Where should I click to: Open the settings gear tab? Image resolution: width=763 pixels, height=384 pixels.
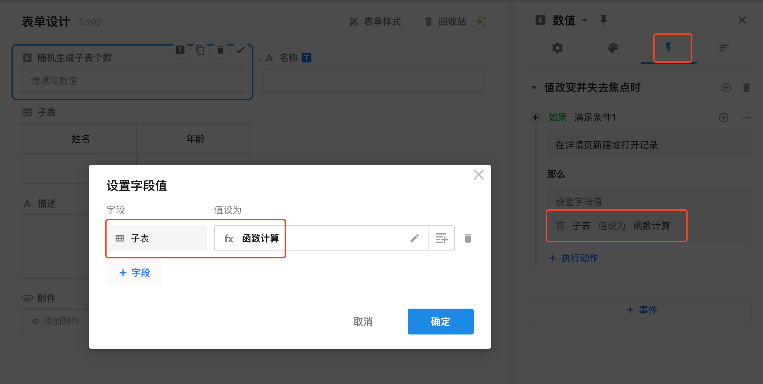click(557, 48)
